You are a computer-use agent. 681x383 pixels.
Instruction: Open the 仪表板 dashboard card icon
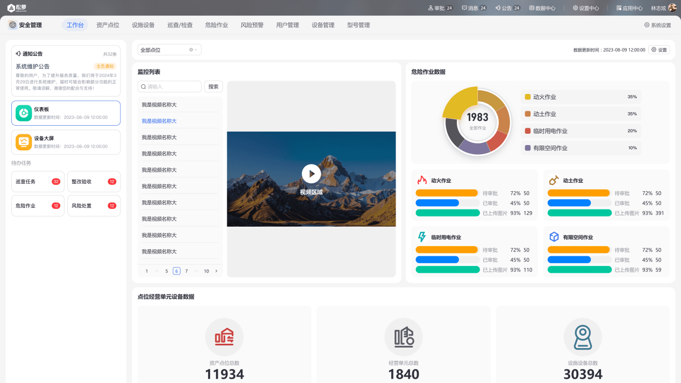coord(24,113)
